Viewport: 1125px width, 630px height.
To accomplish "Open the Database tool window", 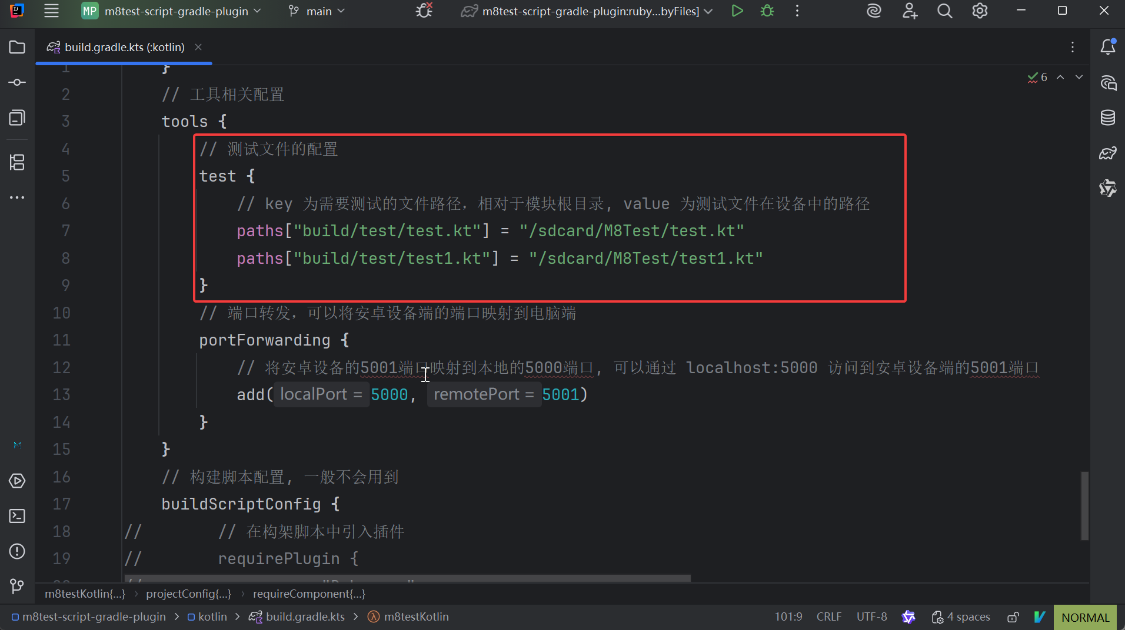I will [x=1108, y=118].
